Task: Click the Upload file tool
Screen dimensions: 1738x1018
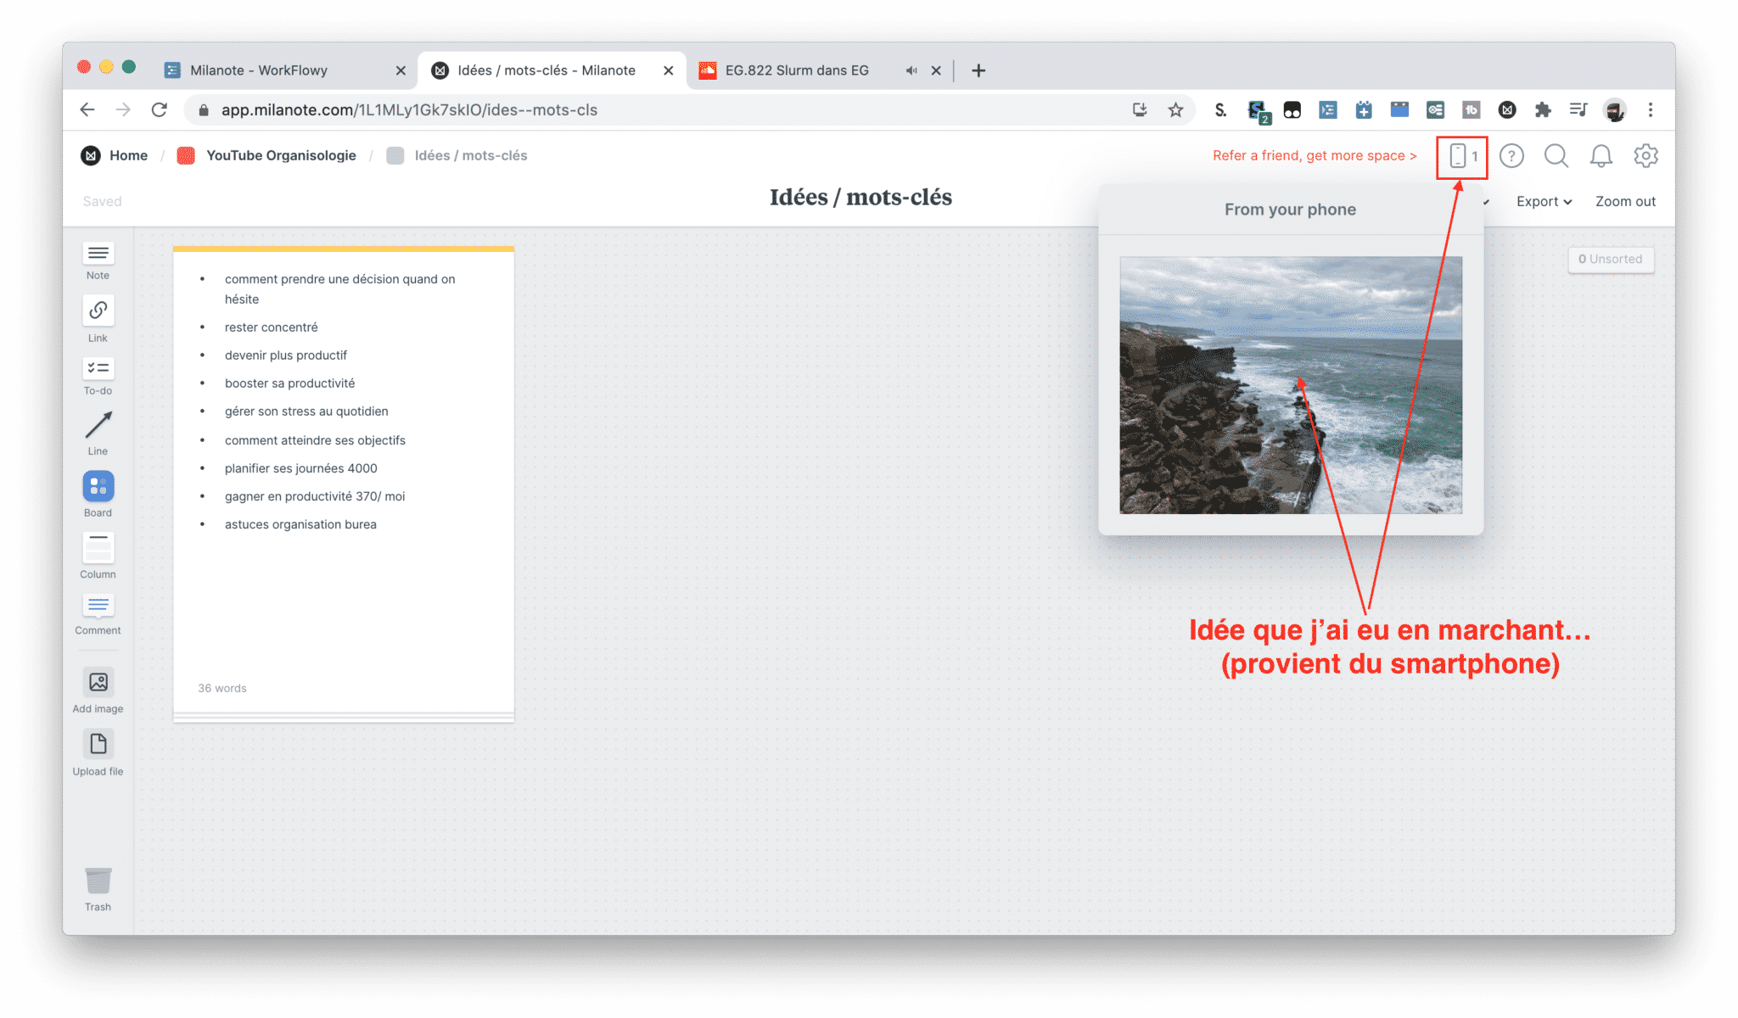Action: pos(98,753)
